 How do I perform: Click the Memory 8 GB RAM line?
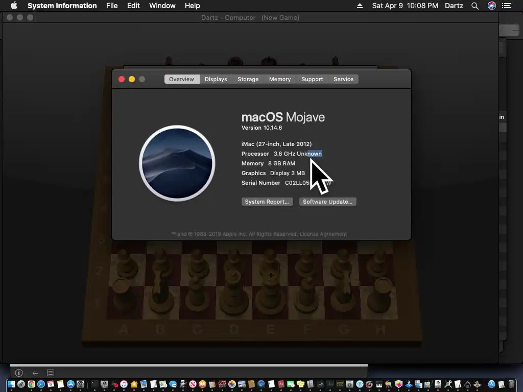pos(268,163)
